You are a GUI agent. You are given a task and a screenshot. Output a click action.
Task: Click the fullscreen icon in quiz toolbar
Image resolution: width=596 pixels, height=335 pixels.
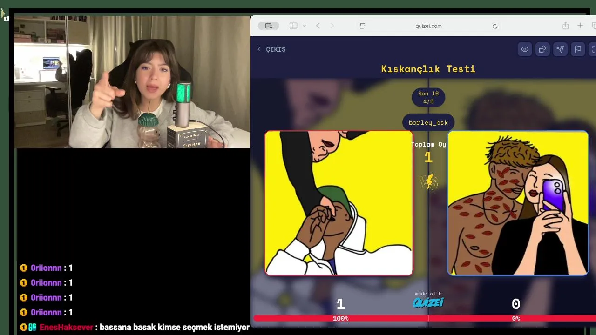pyautogui.click(x=593, y=49)
